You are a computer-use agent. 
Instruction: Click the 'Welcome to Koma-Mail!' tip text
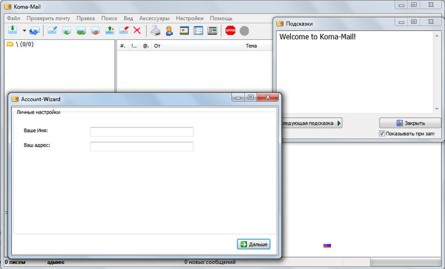(318, 37)
